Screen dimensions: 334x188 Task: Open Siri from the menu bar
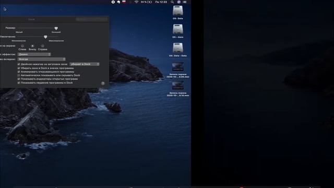point(178,2)
